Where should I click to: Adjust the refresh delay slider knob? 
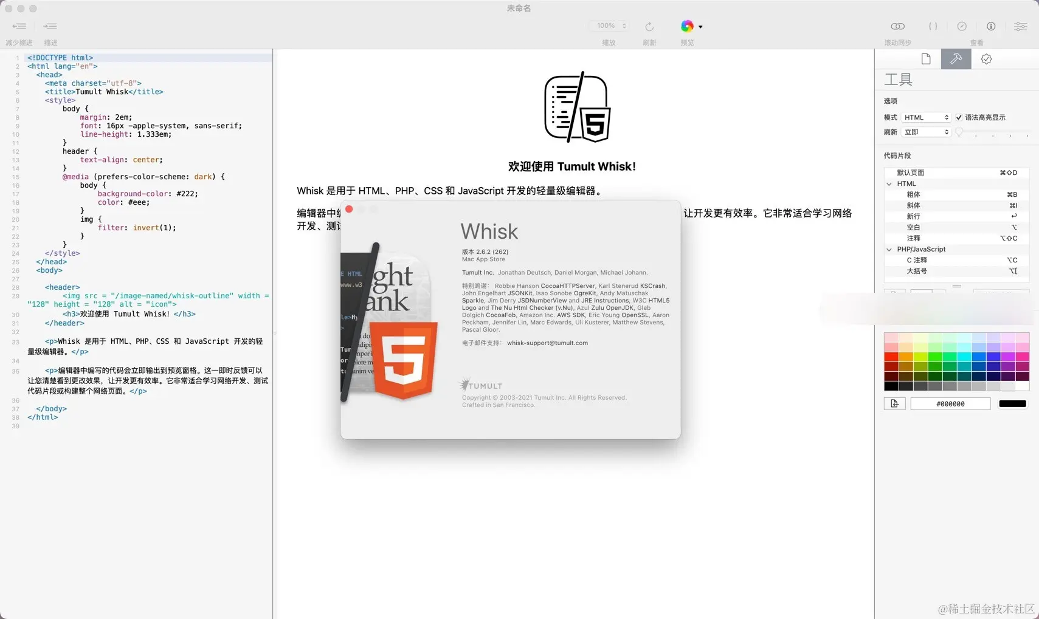point(959,132)
